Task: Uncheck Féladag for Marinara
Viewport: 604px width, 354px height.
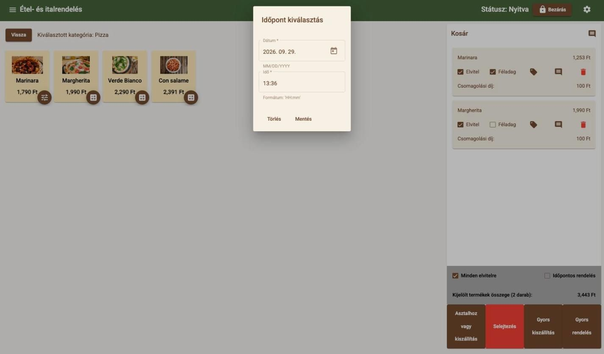Action: tap(493, 72)
